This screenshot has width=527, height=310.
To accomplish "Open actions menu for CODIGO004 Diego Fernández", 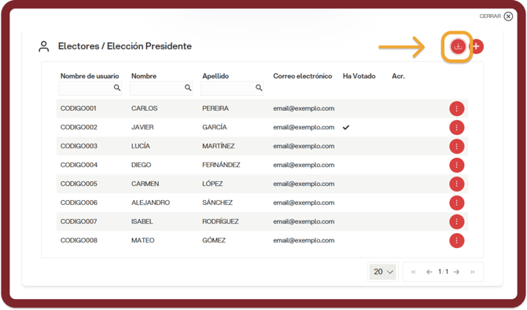I will click(x=457, y=165).
